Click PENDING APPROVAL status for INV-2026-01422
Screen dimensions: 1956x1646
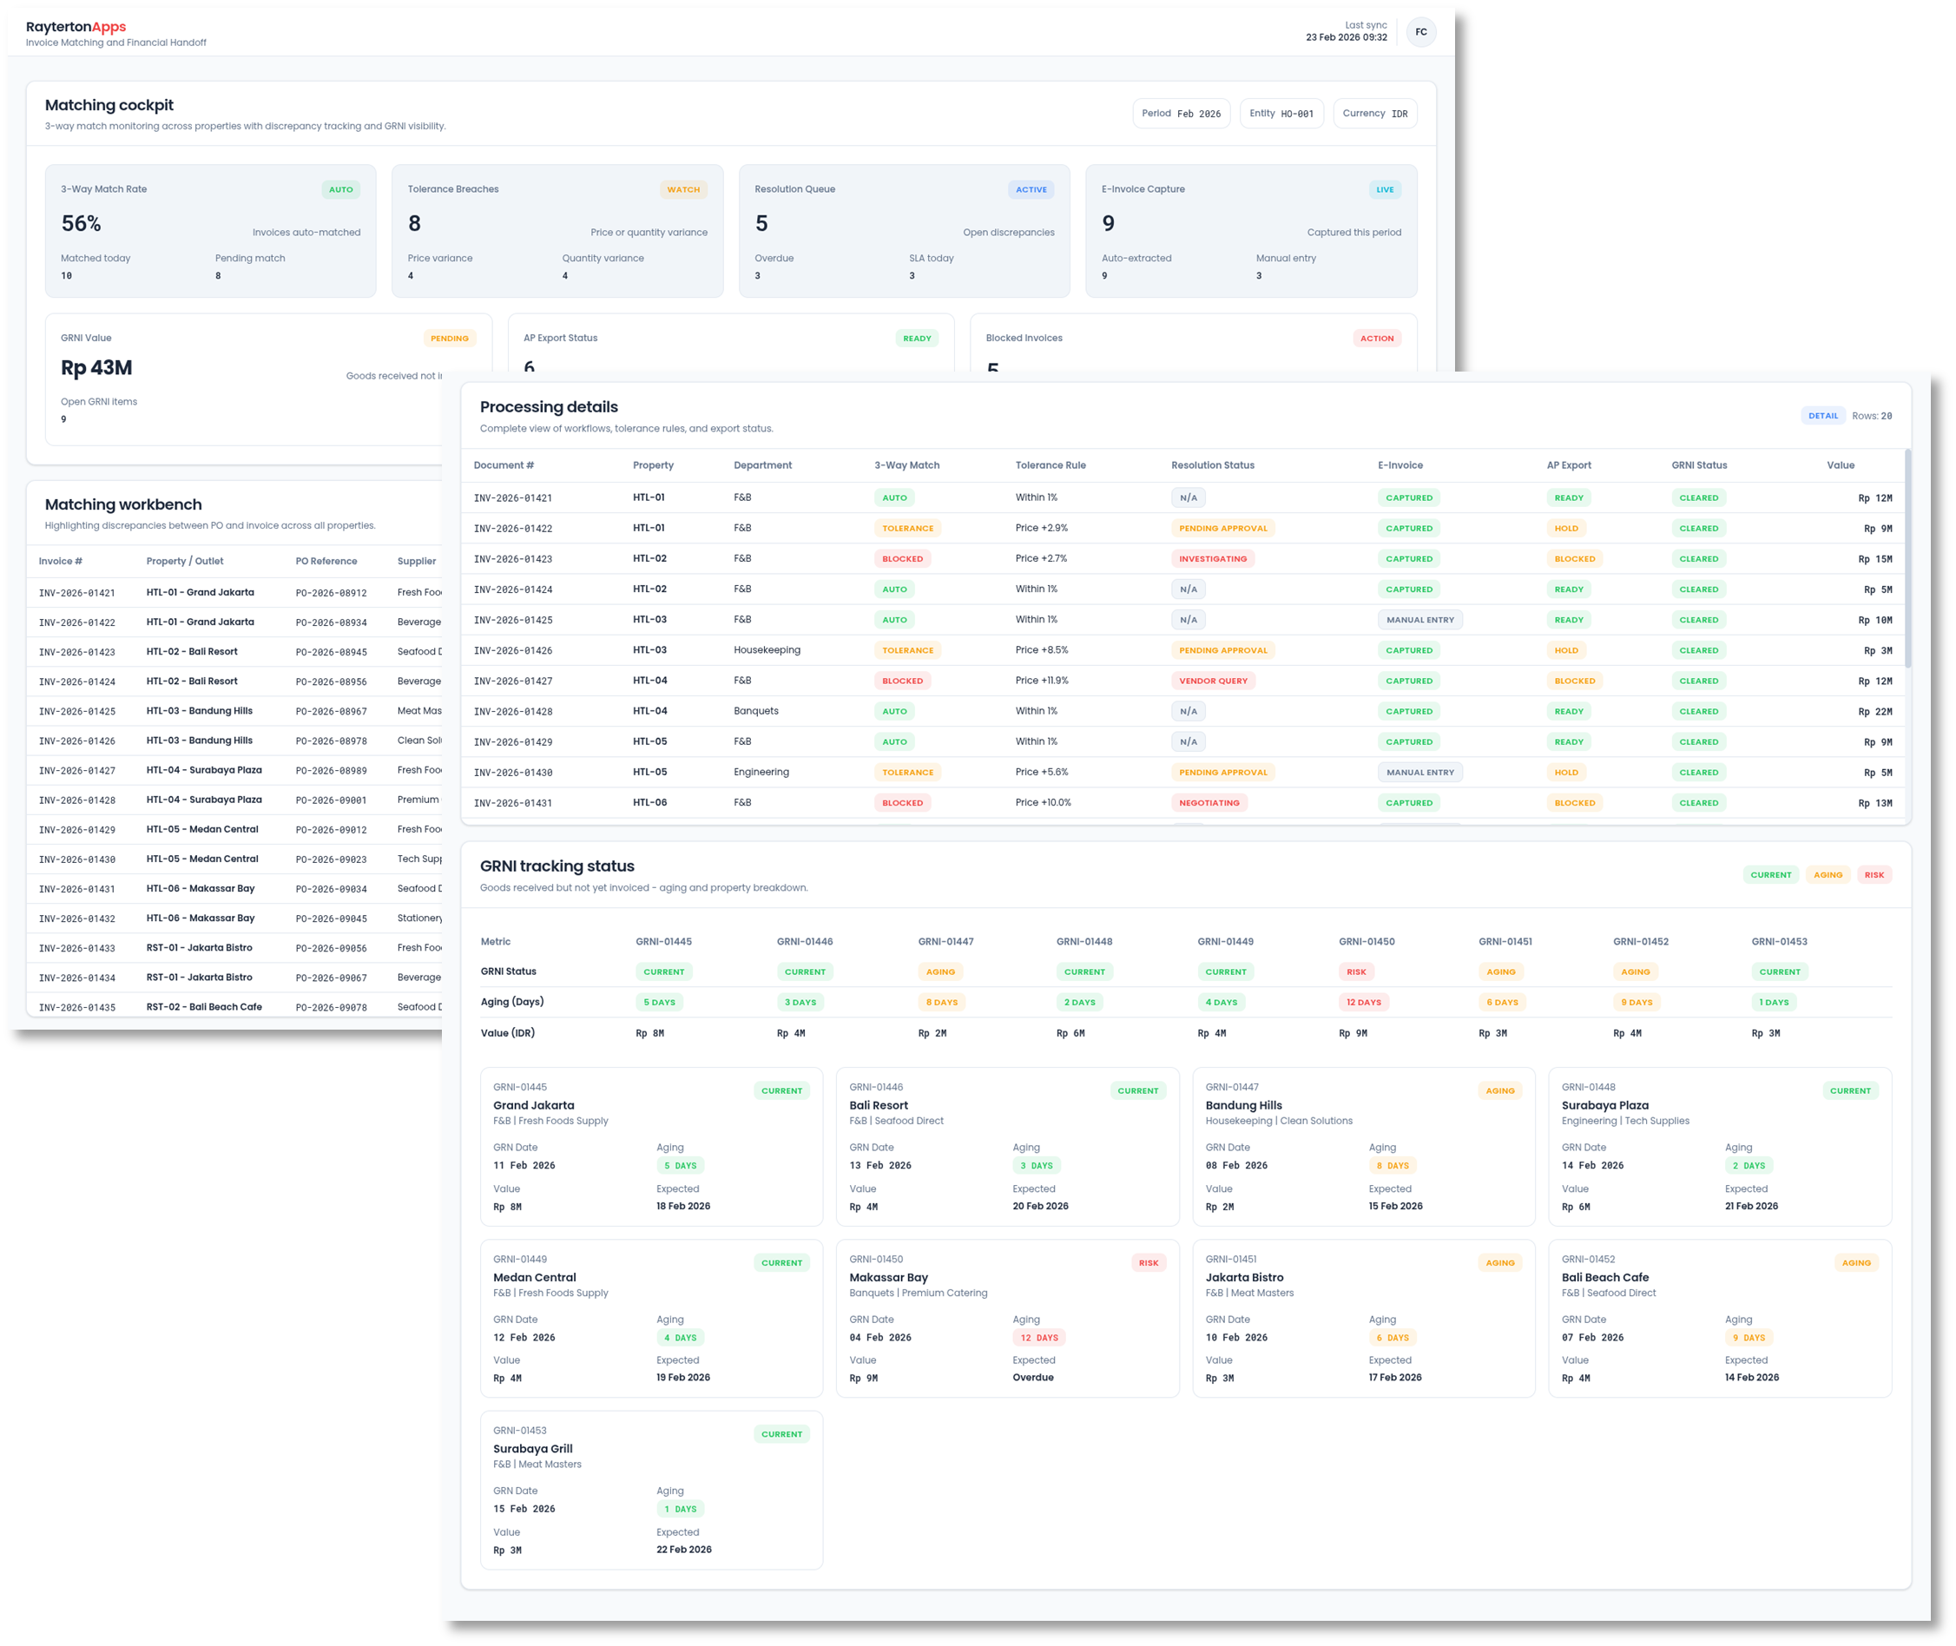pyautogui.click(x=1222, y=527)
